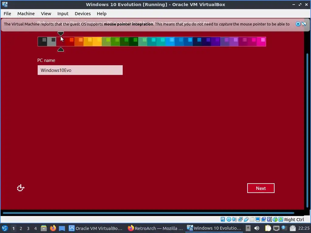Screen dimensions: 311x233
Task: Select workspace 1 in pager
Action: point(13,228)
